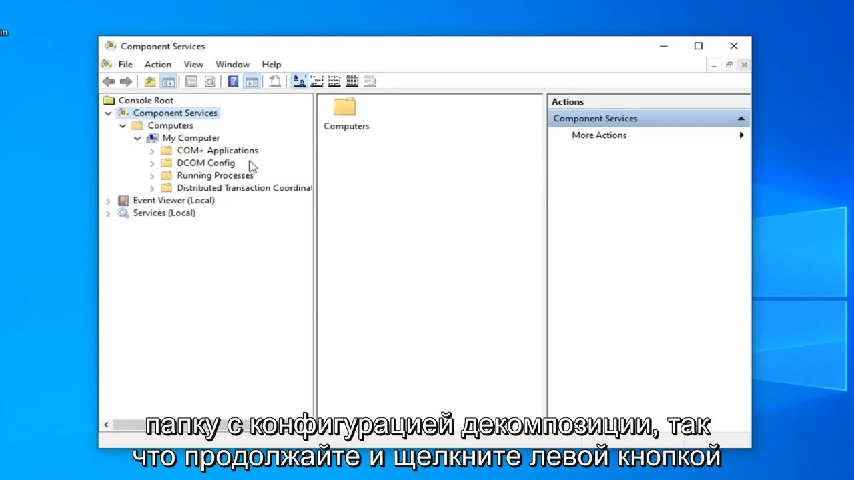
Task: Click the Services (Local) gear icon
Action: [x=123, y=213]
